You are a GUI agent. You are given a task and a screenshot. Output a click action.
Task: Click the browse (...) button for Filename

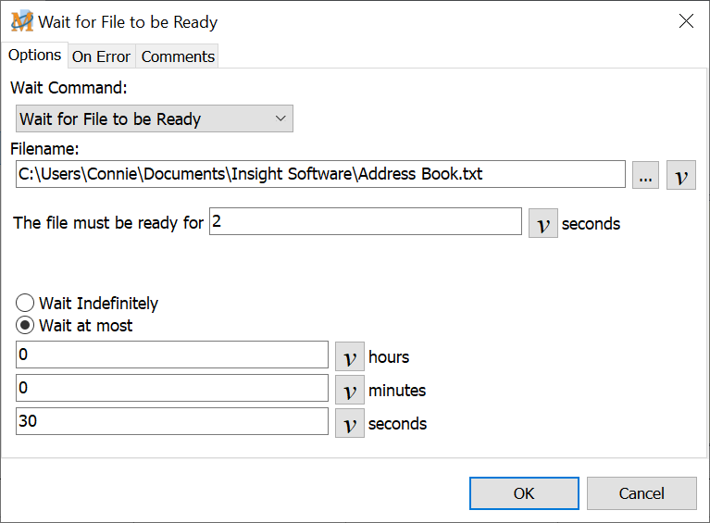645,175
